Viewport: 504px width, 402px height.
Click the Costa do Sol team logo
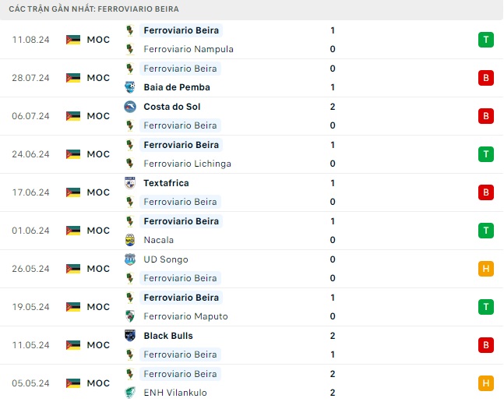[129, 107]
